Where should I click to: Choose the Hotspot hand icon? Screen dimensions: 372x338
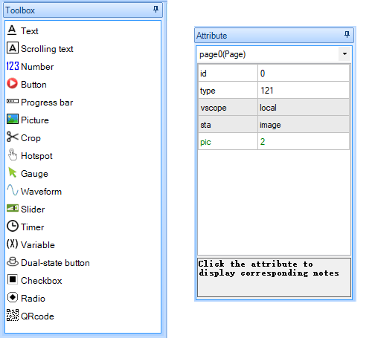tap(13, 155)
